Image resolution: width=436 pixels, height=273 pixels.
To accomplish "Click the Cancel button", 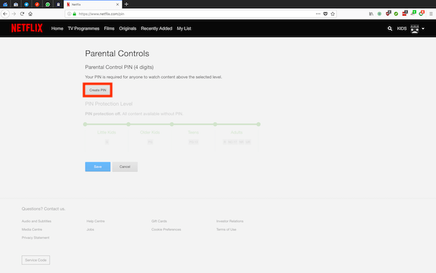I will pos(125,167).
